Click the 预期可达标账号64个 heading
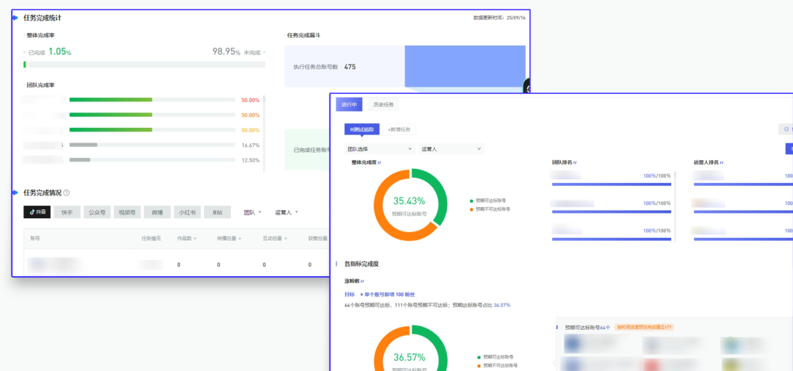The height and width of the screenshot is (371, 793). coord(587,328)
